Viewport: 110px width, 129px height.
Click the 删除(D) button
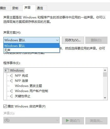click(x=96, y=40)
